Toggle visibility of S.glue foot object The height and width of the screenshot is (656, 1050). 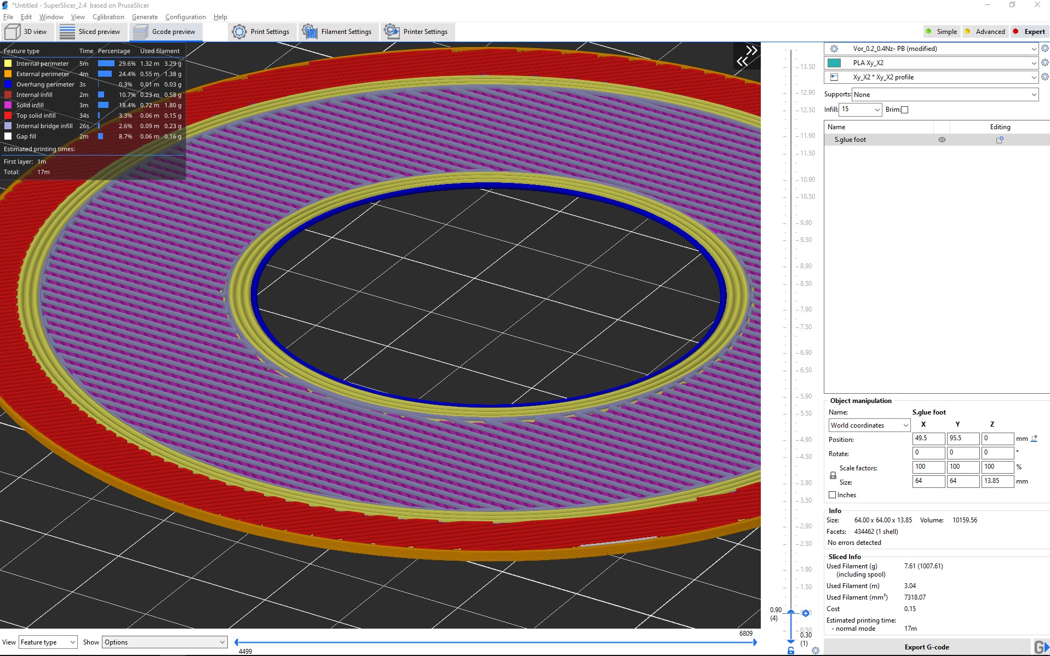942,140
